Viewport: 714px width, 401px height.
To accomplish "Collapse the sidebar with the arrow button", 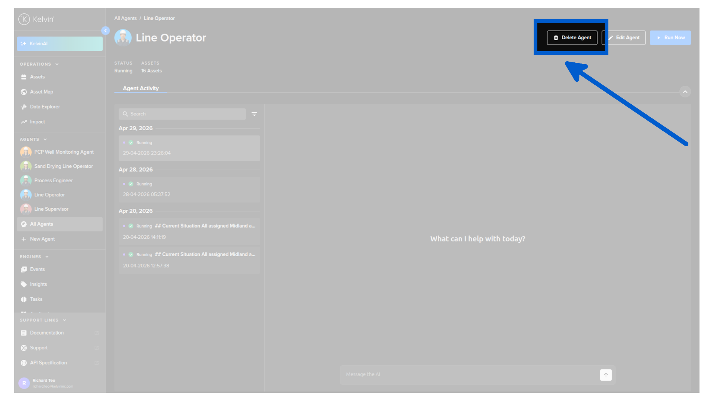I will click(x=106, y=30).
